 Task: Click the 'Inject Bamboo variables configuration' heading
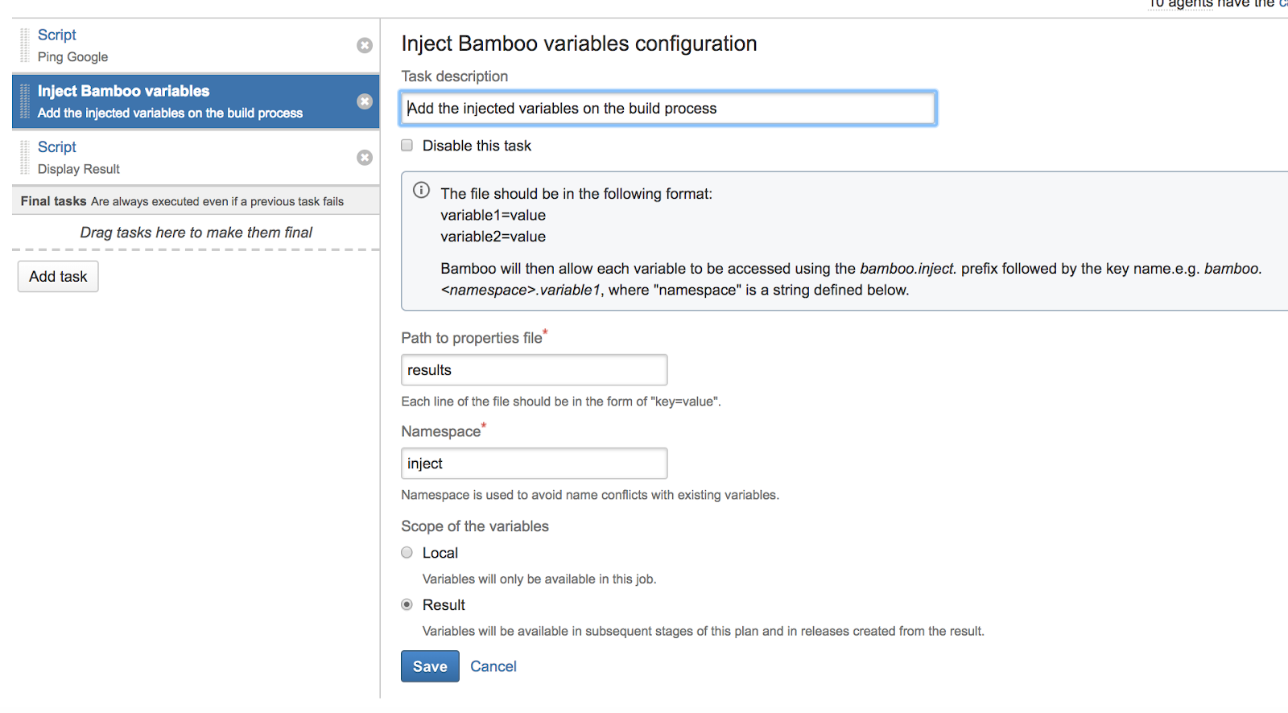point(579,43)
